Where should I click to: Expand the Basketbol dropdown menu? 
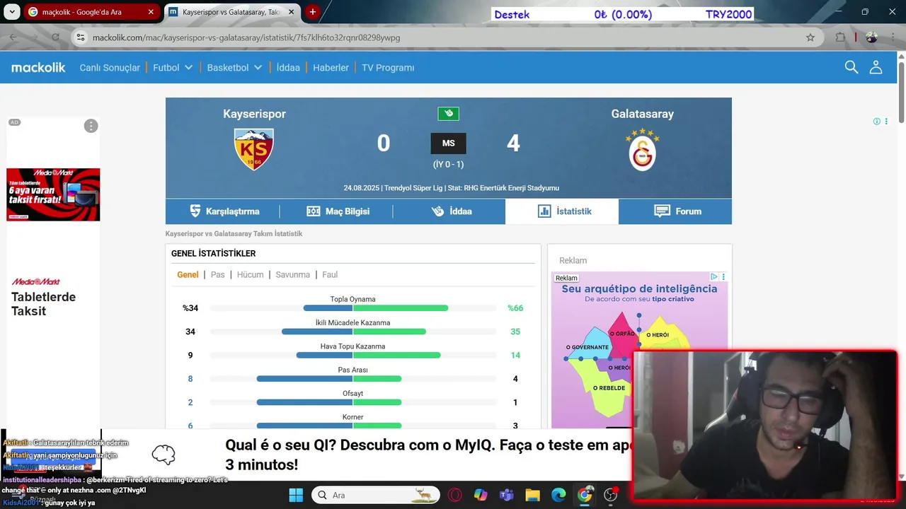[x=234, y=68]
